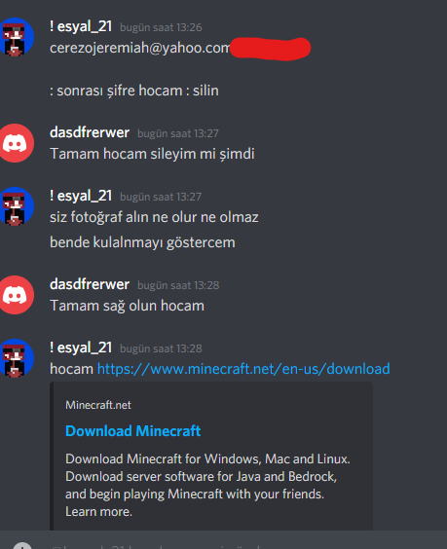Click the 'Tamam hocam sileyim mi şimdi' message

tap(152, 154)
